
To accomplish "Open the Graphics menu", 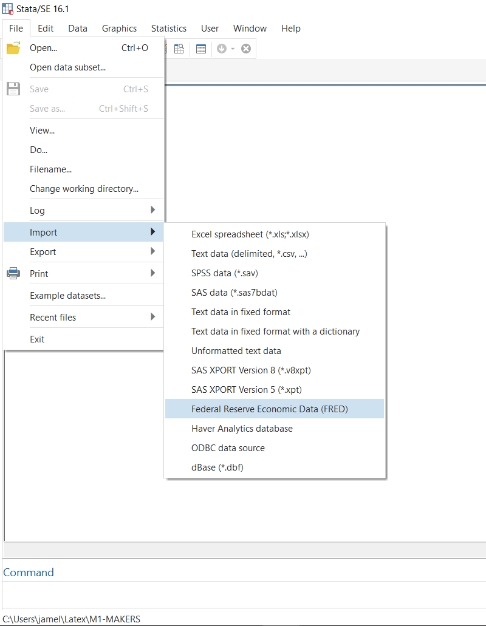I will coord(119,29).
